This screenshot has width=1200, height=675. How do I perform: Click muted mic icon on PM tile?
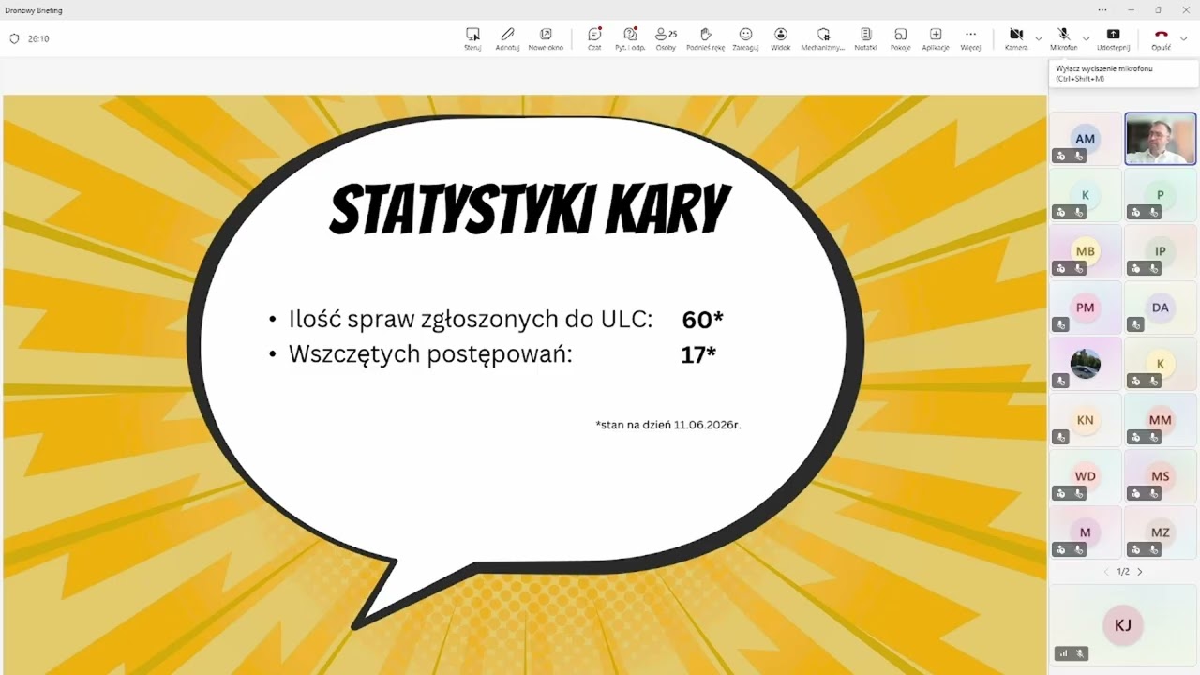(x=1060, y=325)
